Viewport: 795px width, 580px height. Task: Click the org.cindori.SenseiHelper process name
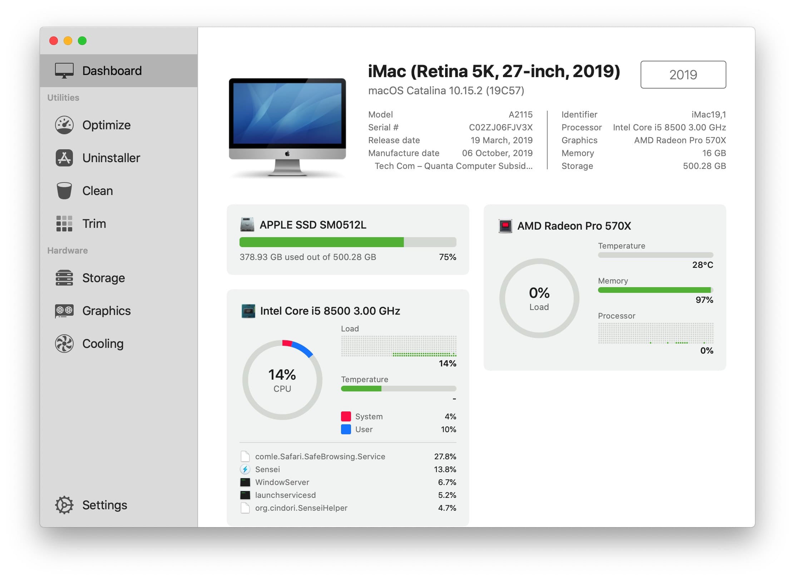[301, 508]
